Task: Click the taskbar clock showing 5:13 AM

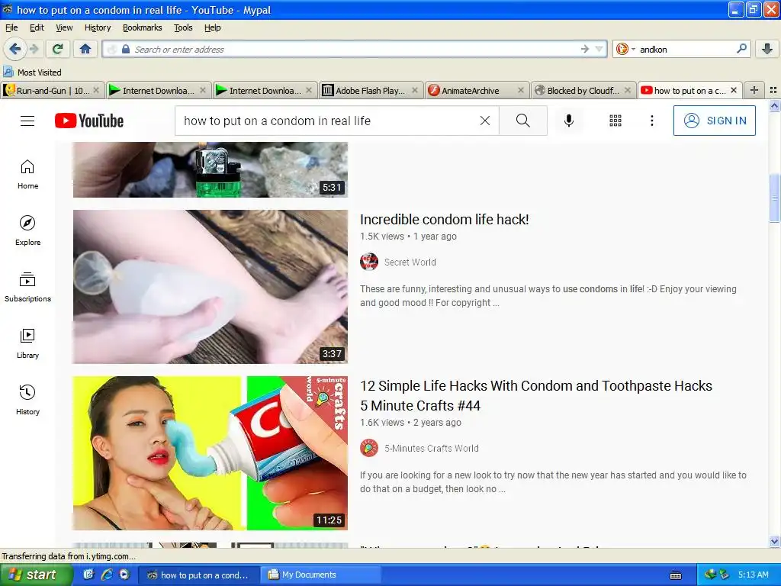Action: click(753, 575)
